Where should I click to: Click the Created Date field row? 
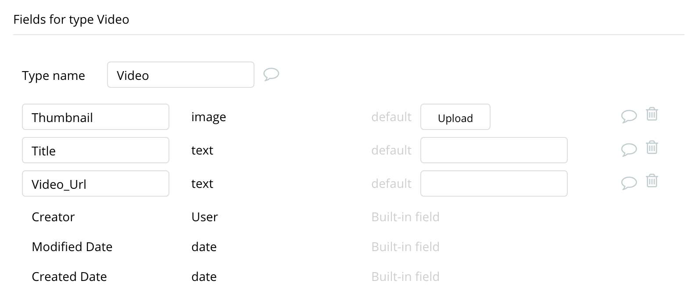pos(69,277)
